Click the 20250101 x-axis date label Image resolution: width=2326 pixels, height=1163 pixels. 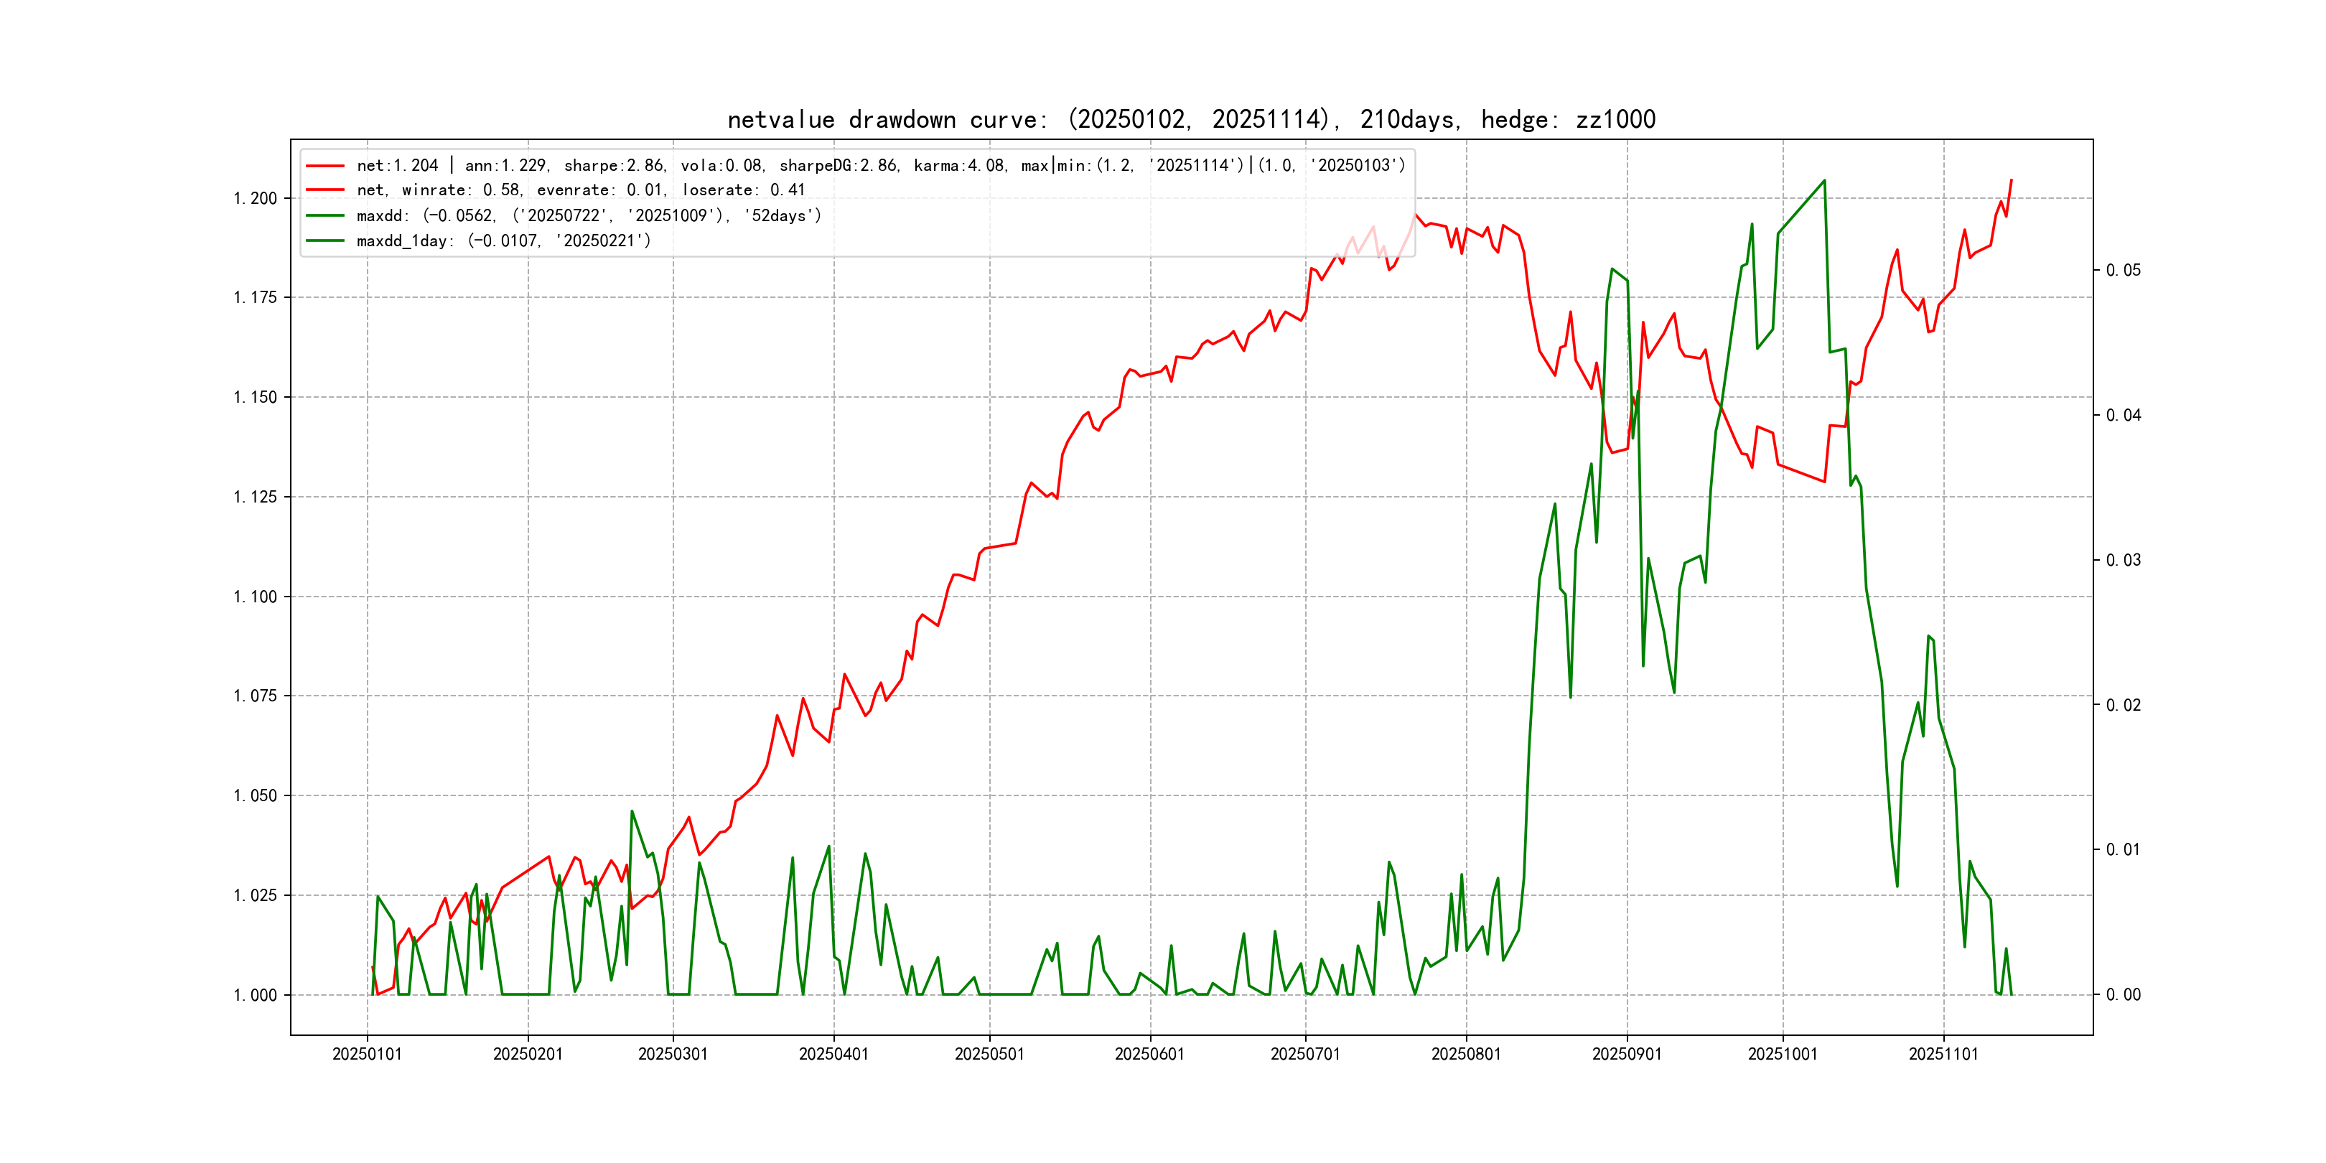click(x=367, y=1054)
